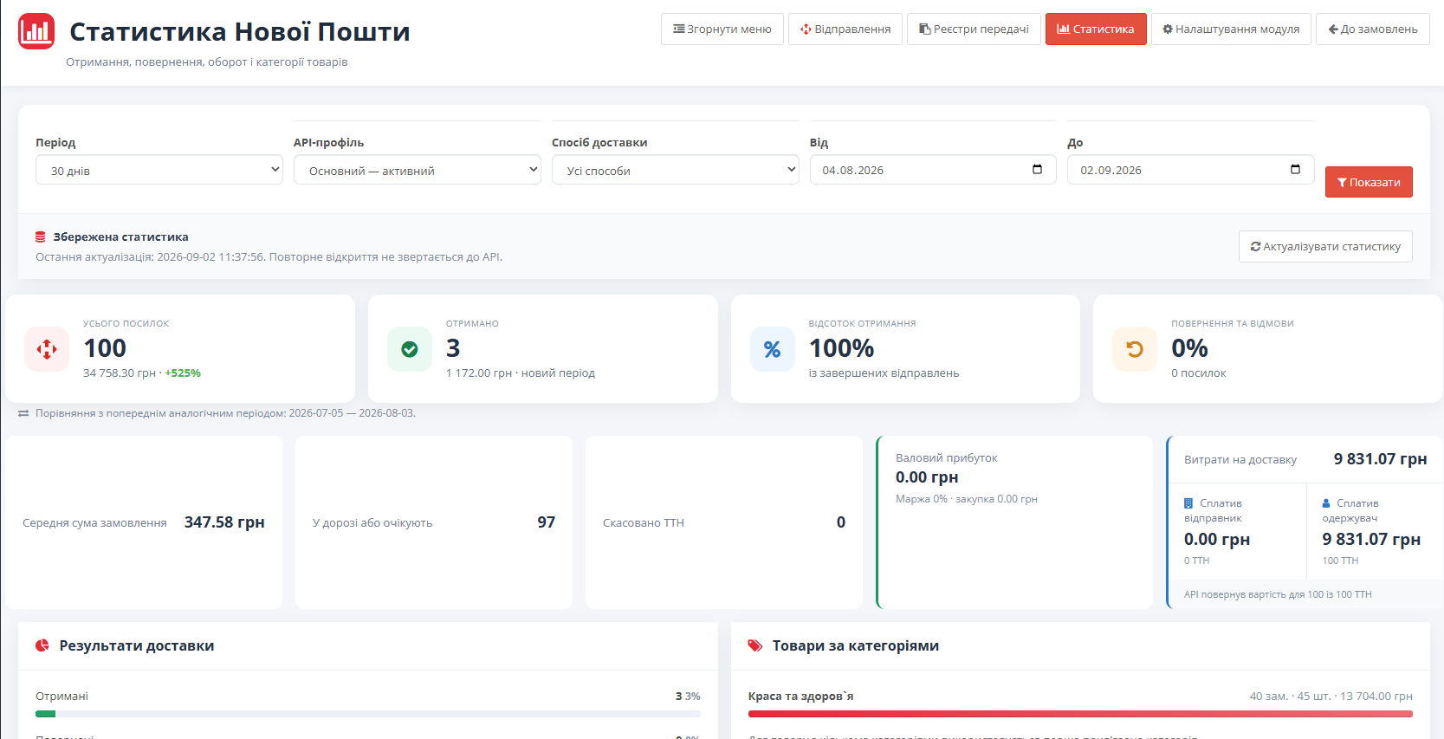Click the database icon beside Збережена статистика
Image resolution: width=1444 pixels, height=739 pixels.
point(41,237)
